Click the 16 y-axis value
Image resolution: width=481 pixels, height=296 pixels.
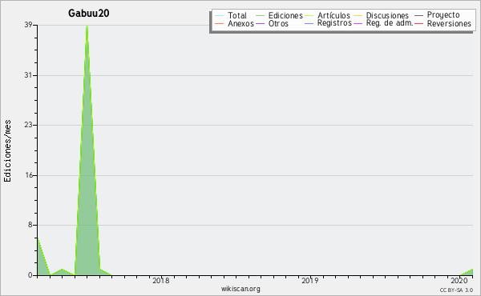tap(29, 175)
